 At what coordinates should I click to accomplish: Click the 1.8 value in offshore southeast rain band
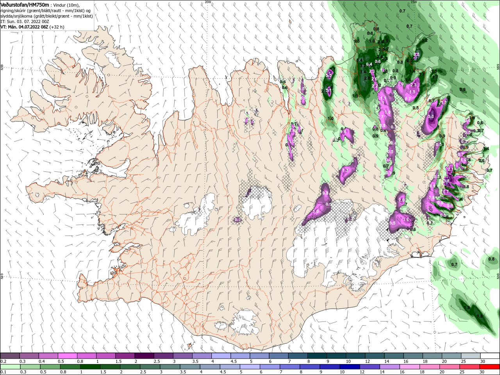tap(480, 316)
